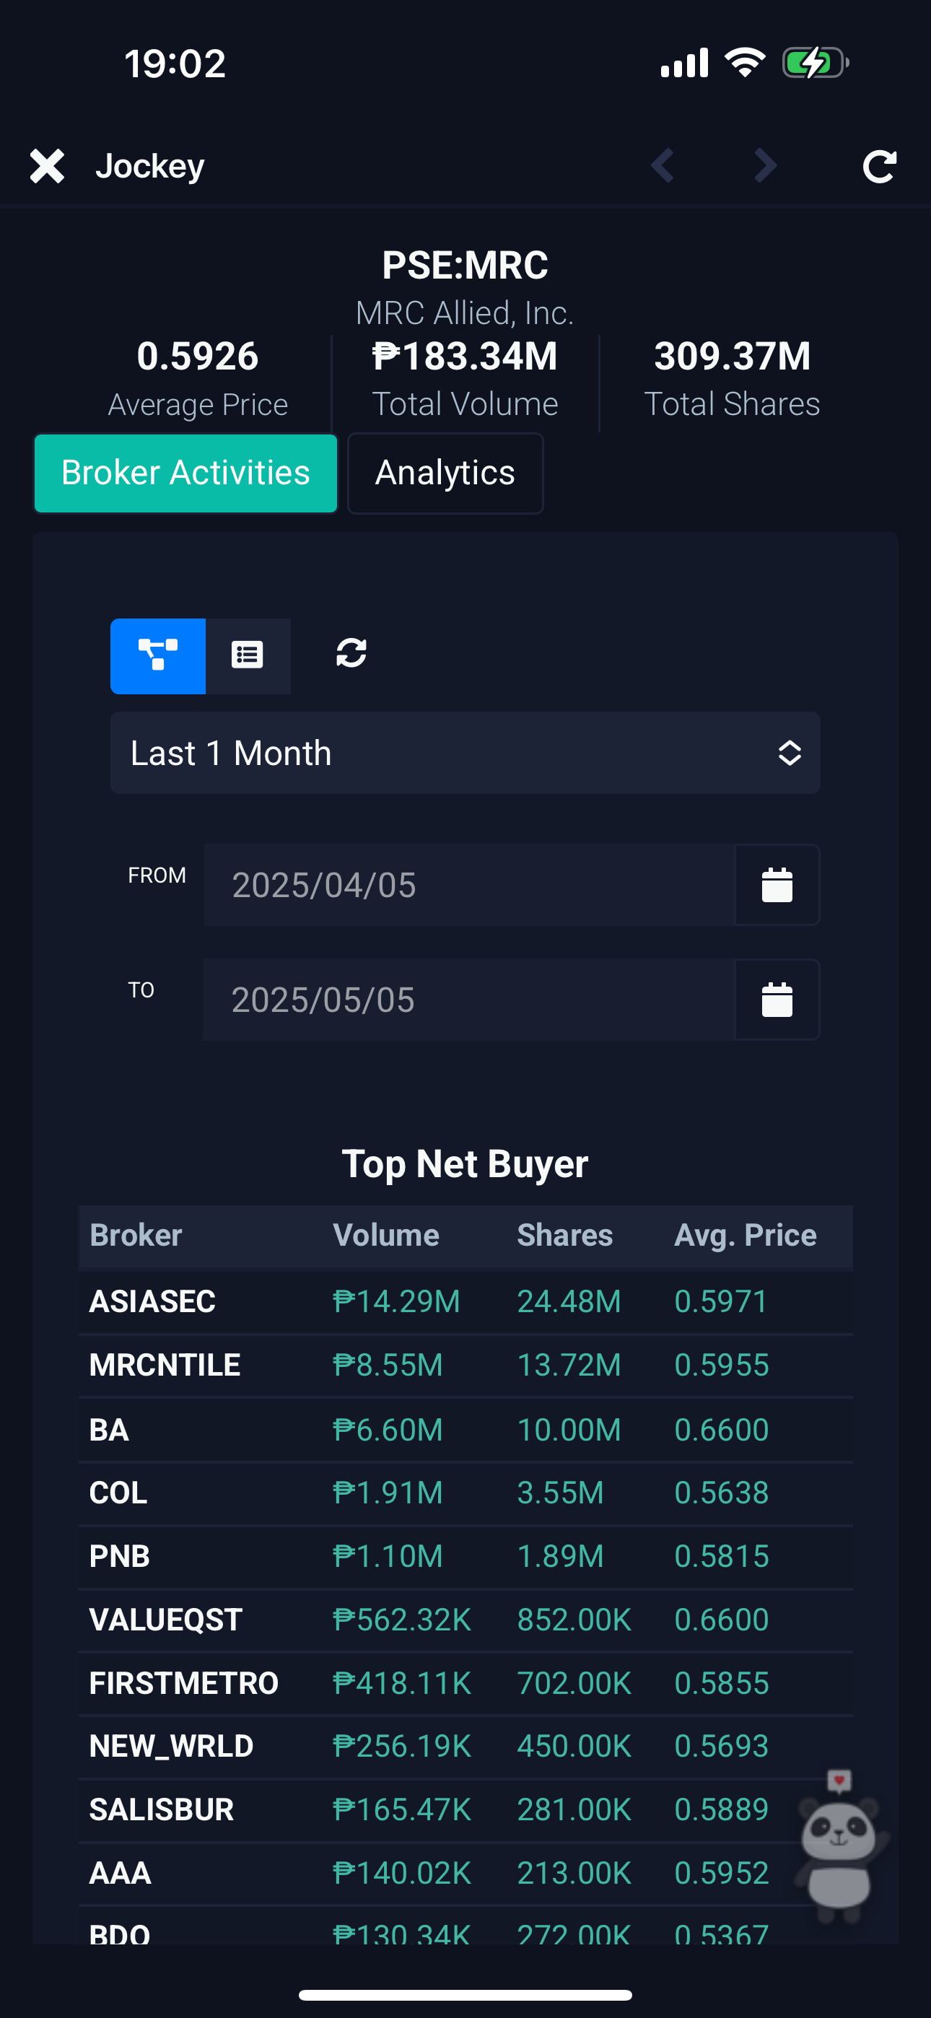
Task: Open the FROM date calendar picker
Action: 777,886
